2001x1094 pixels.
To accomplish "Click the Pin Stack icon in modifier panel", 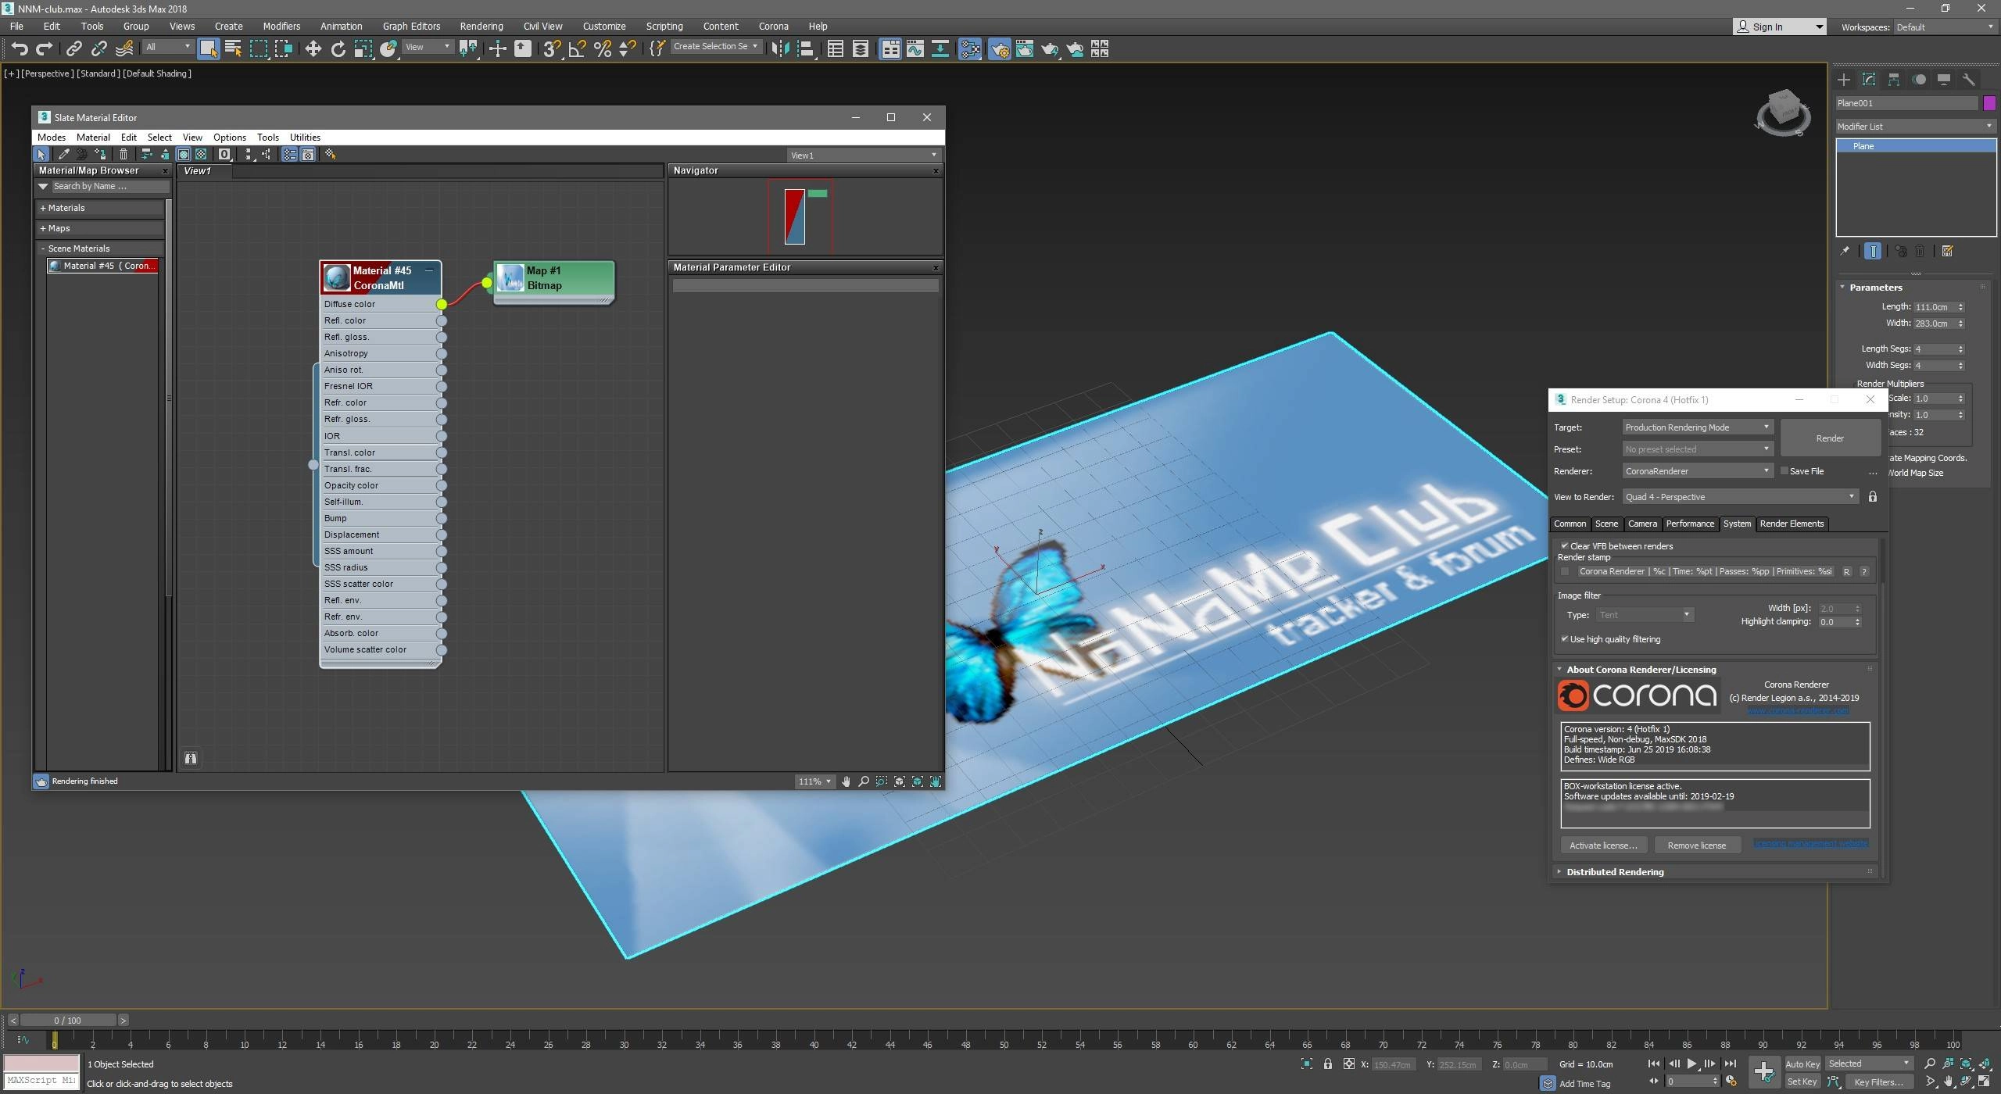I will tap(1845, 252).
